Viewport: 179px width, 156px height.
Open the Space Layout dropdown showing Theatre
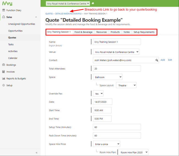126,85
